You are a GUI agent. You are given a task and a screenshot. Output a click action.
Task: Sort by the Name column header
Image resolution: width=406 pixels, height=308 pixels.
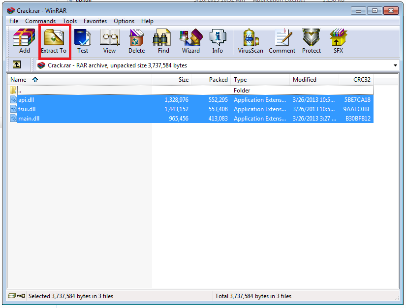tap(80, 79)
